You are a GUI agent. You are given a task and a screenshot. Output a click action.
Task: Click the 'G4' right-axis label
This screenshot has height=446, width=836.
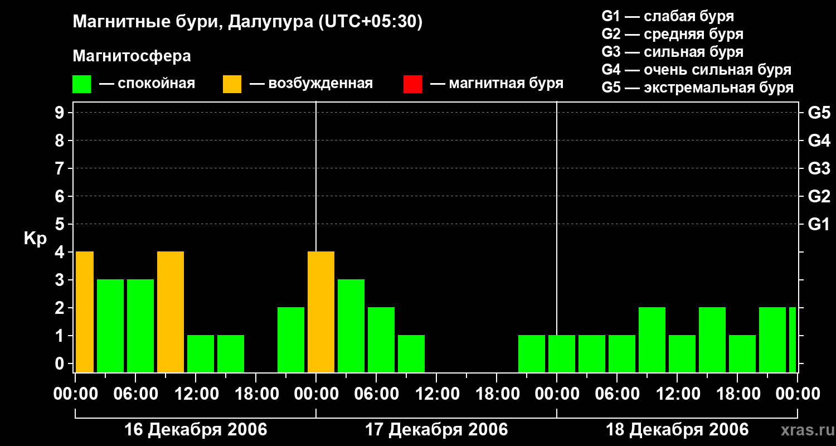(819, 141)
